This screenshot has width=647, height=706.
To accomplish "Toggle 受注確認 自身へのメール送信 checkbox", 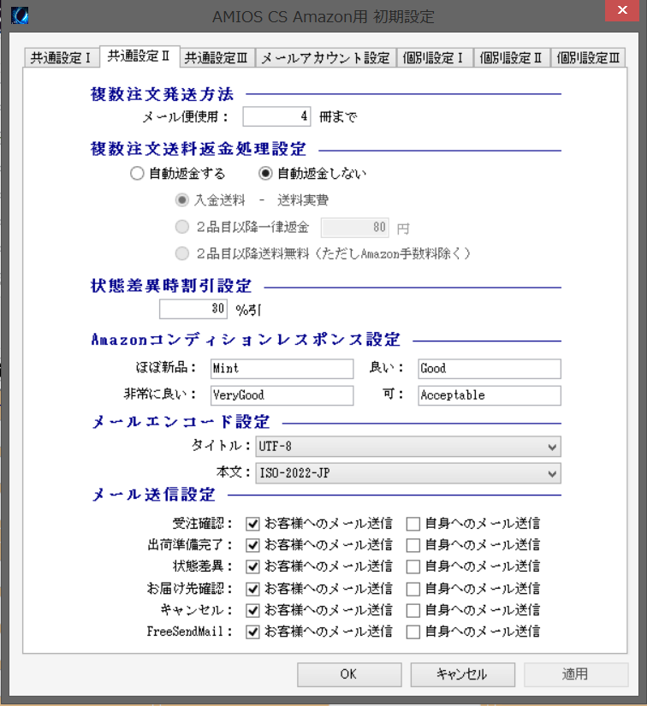I will 413,524.
